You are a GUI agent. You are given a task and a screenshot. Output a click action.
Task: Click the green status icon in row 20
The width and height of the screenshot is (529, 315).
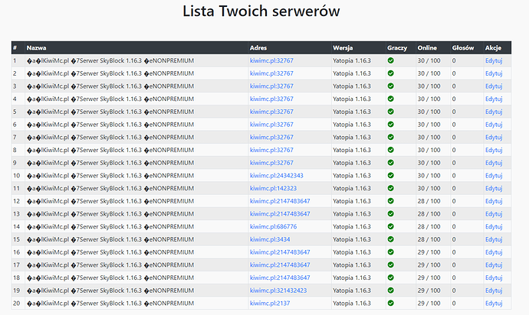[391, 303]
